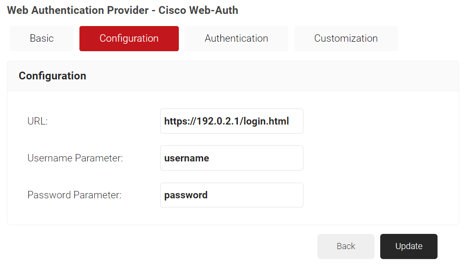Image resolution: width=464 pixels, height=266 pixels.
Task: Click the "Username Parameter:" label
Action: pyautogui.click(x=75, y=158)
